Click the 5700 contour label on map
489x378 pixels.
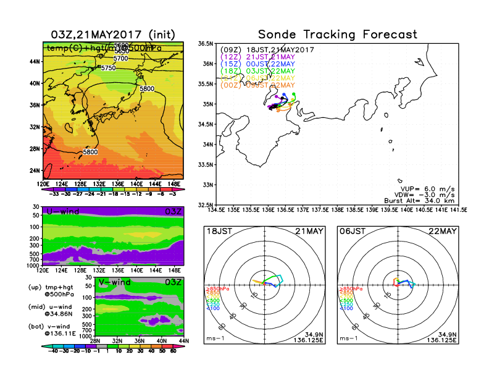pyautogui.click(x=121, y=58)
